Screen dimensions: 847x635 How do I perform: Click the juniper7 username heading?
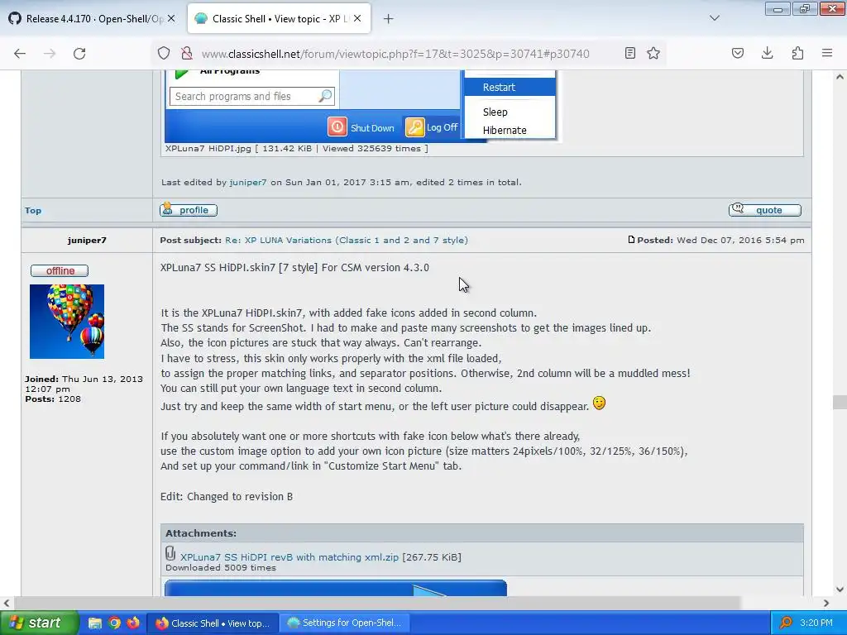[x=87, y=241]
